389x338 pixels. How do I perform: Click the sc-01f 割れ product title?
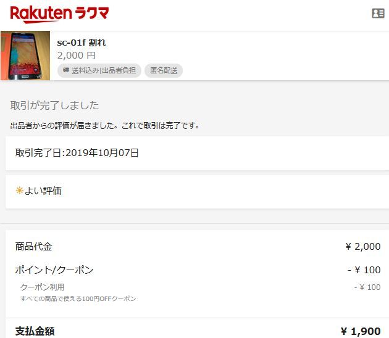point(82,43)
